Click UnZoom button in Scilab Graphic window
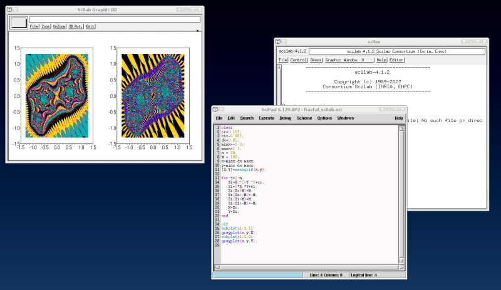Image resolution: width=501 pixels, height=290 pixels. point(59,26)
